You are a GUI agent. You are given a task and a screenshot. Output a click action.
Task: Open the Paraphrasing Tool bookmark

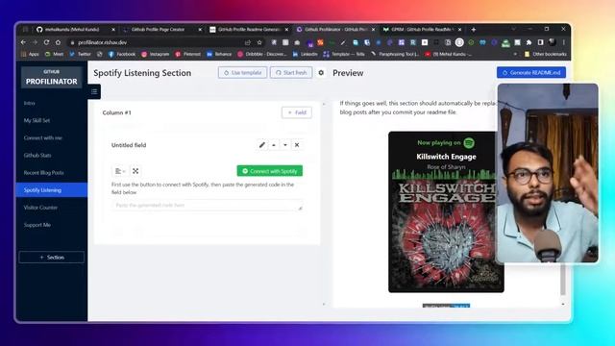[395, 54]
